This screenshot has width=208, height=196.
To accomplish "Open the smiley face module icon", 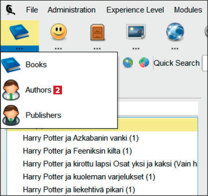I will point(59,31).
